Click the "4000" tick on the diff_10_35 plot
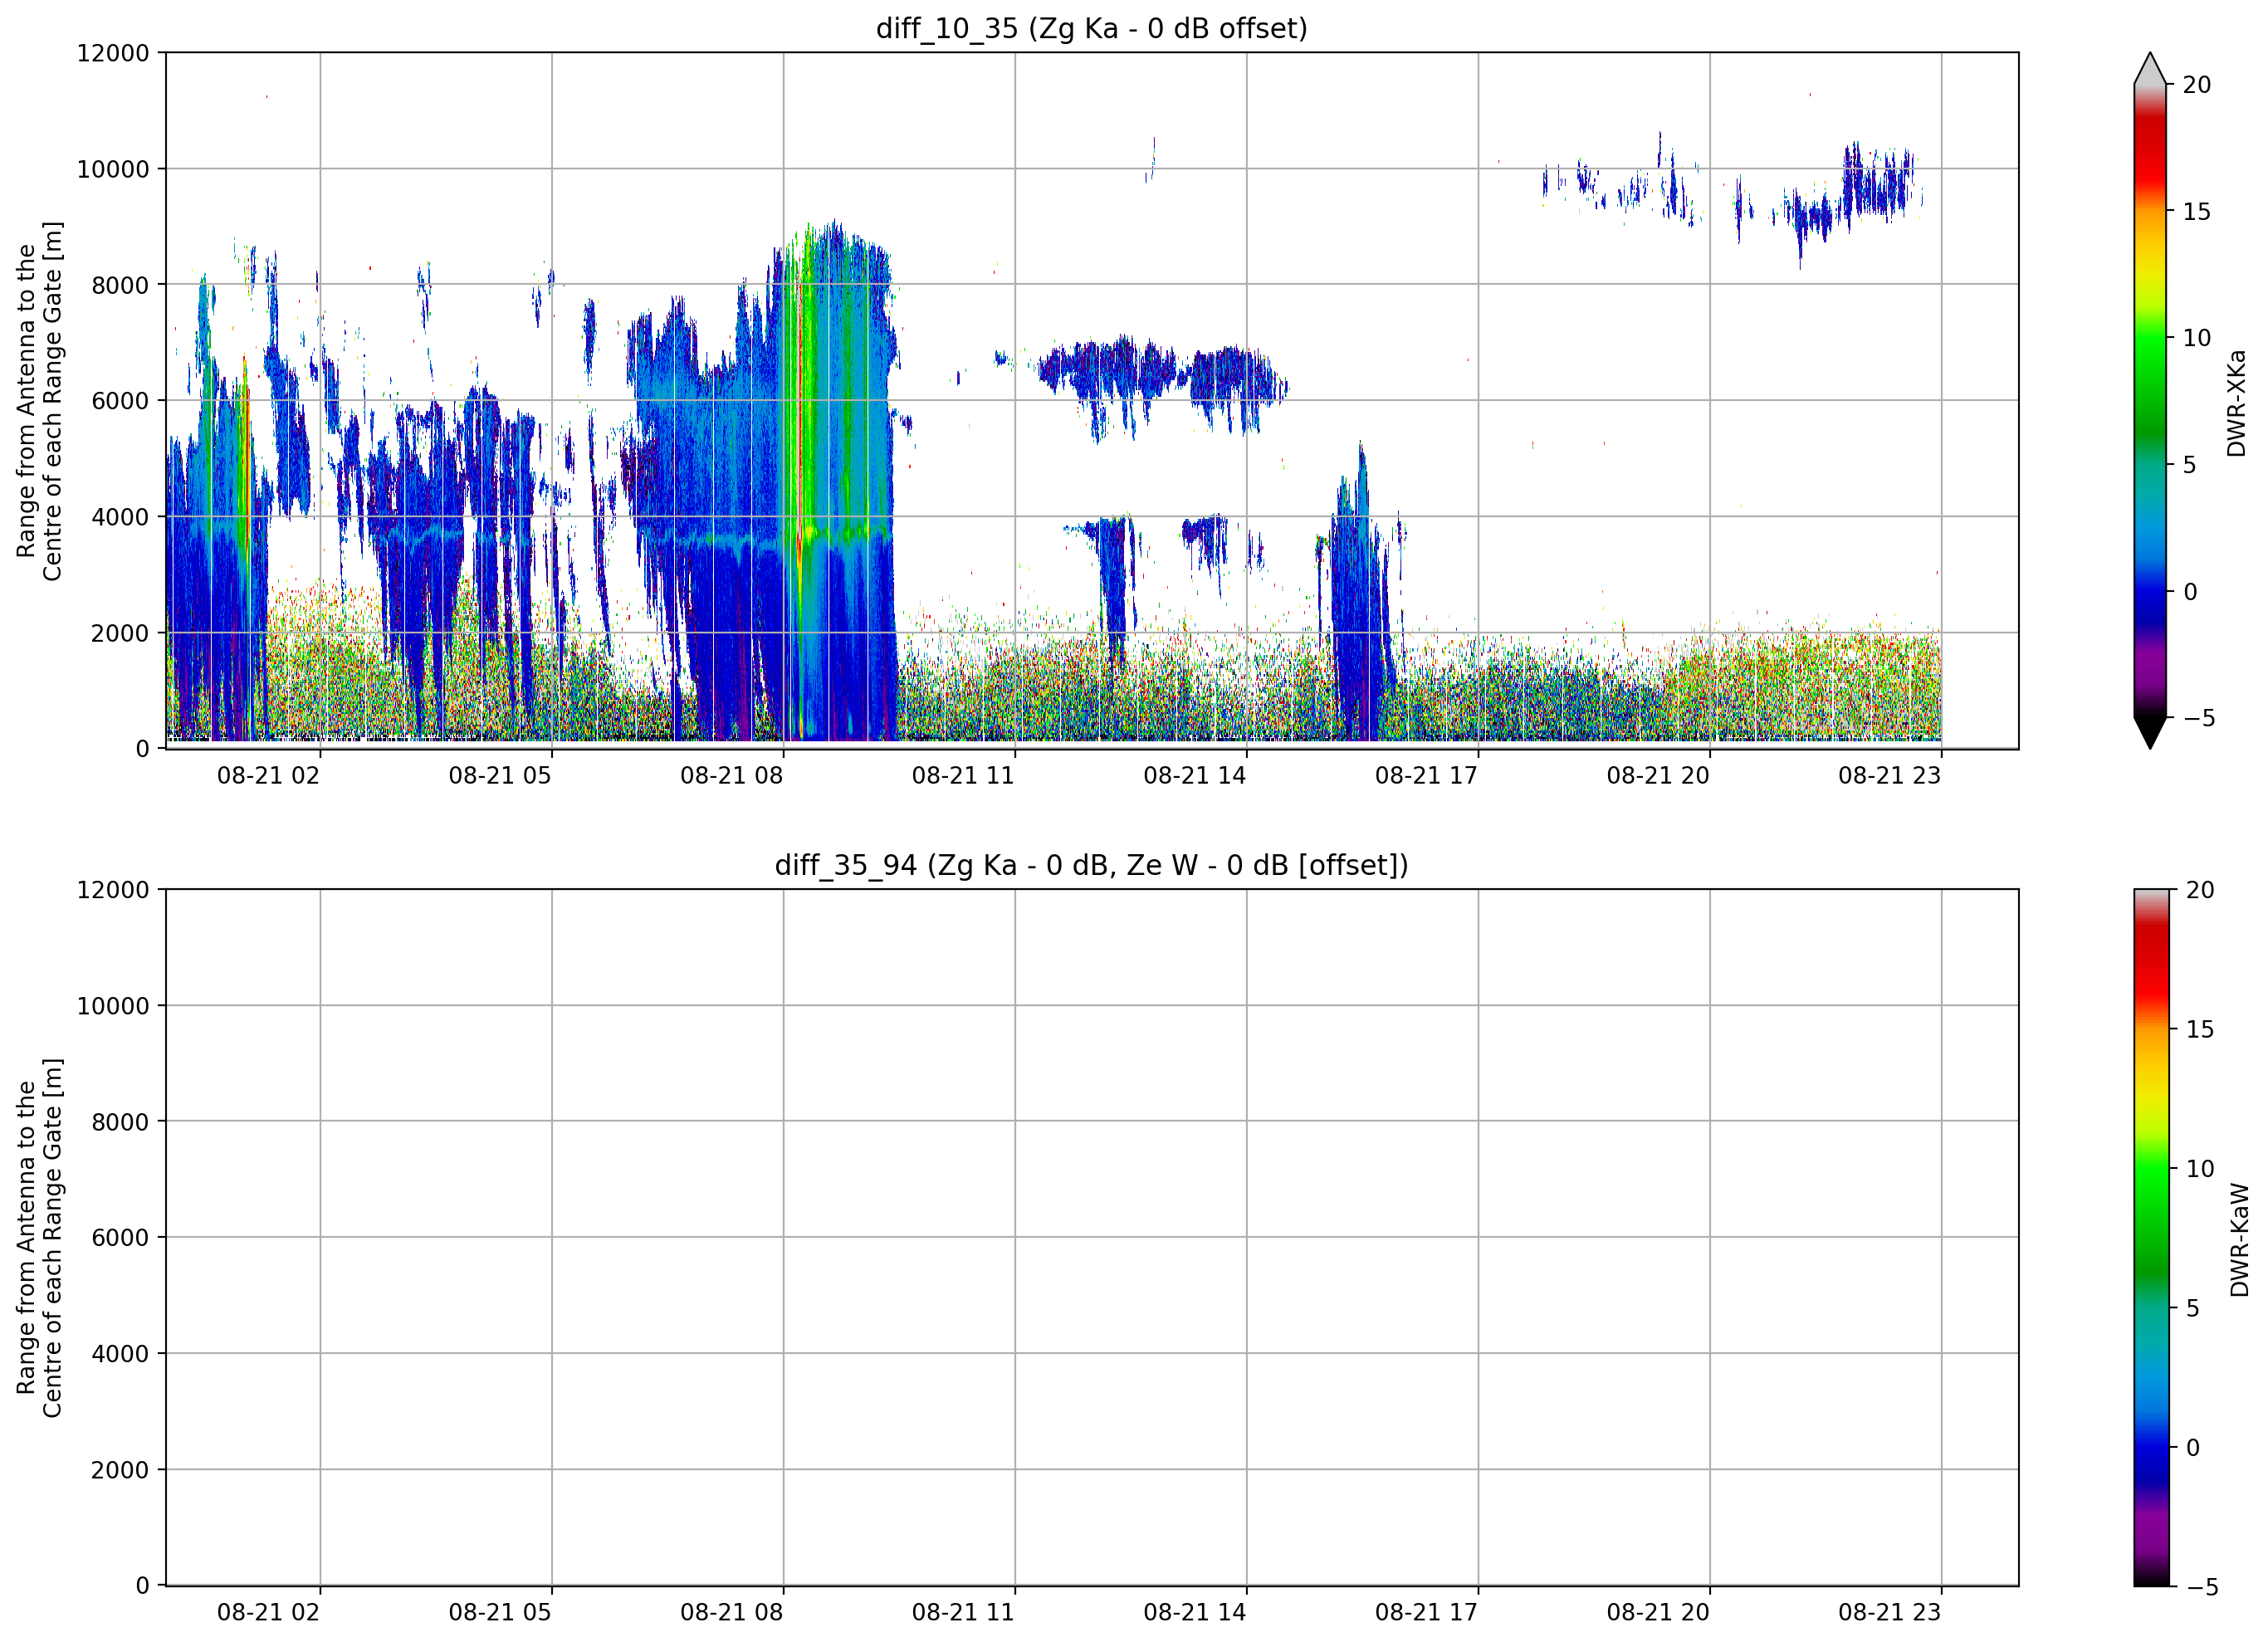This screenshot has height=1642, width=2268. (x=120, y=517)
